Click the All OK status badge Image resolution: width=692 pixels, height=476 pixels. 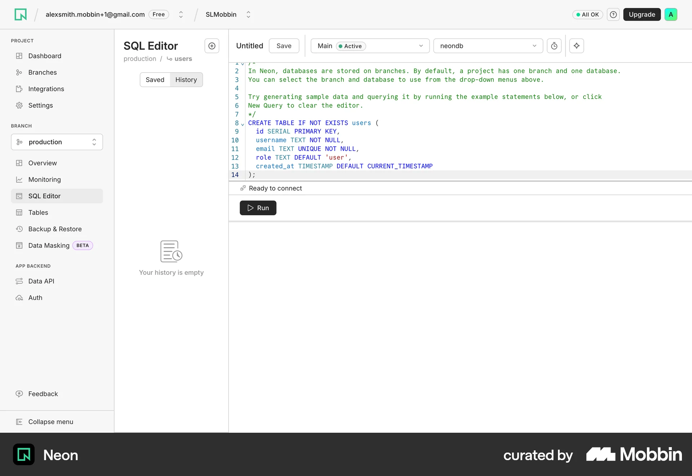587,14
